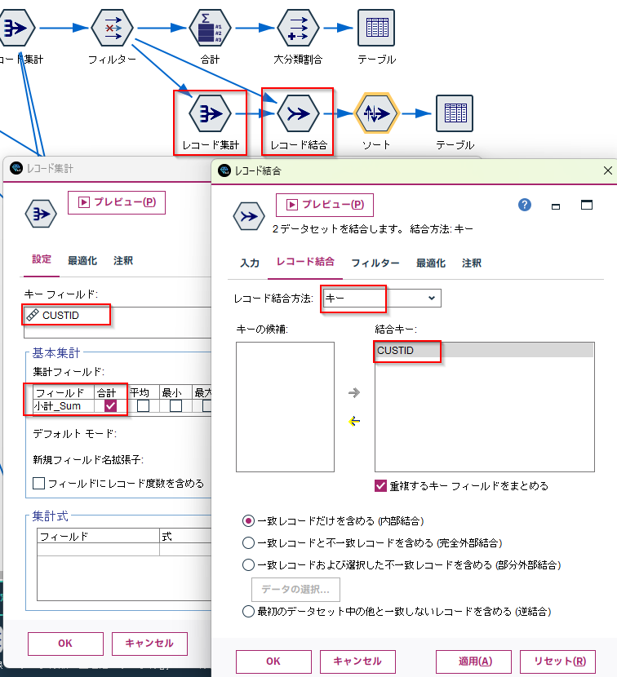Open the レコード結合方法 dropdown

point(382,299)
